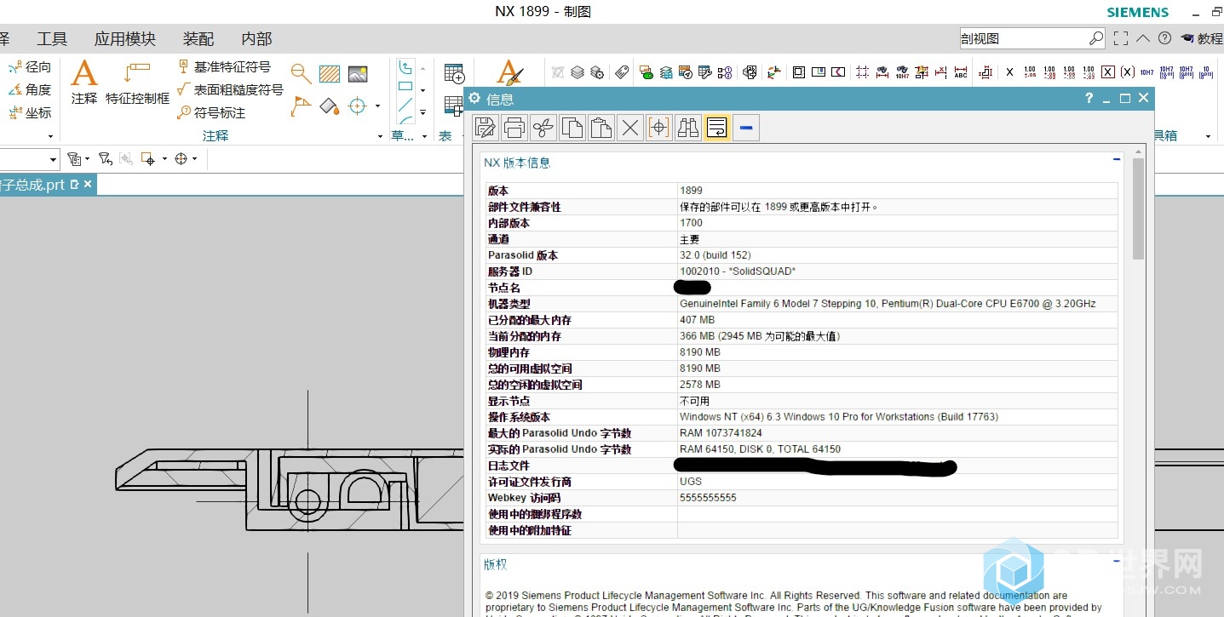Open the 装配 ribbon tab
This screenshot has height=617, width=1224.
198,39
